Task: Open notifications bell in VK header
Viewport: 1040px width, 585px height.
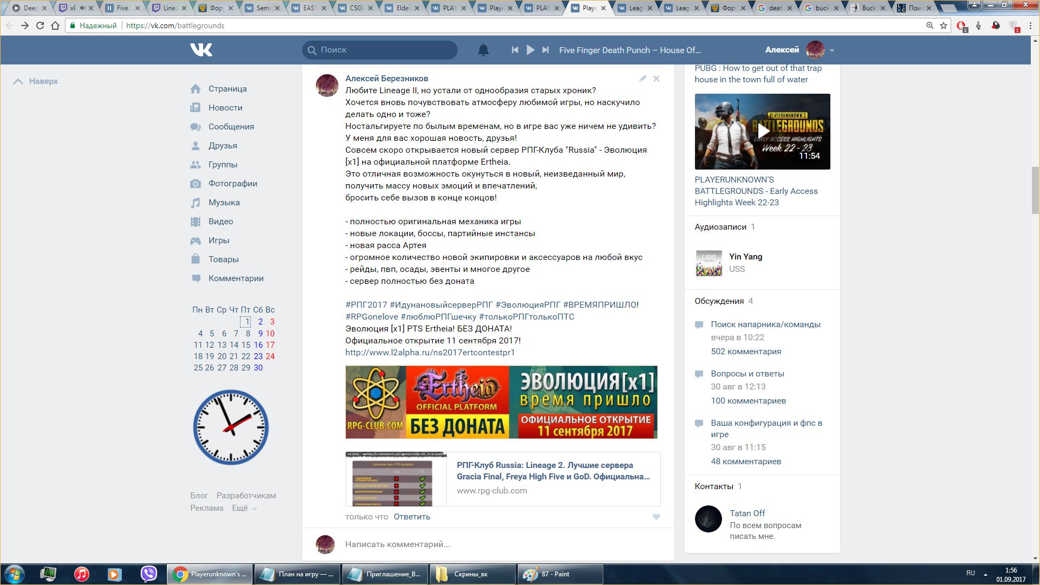Action: [483, 50]
